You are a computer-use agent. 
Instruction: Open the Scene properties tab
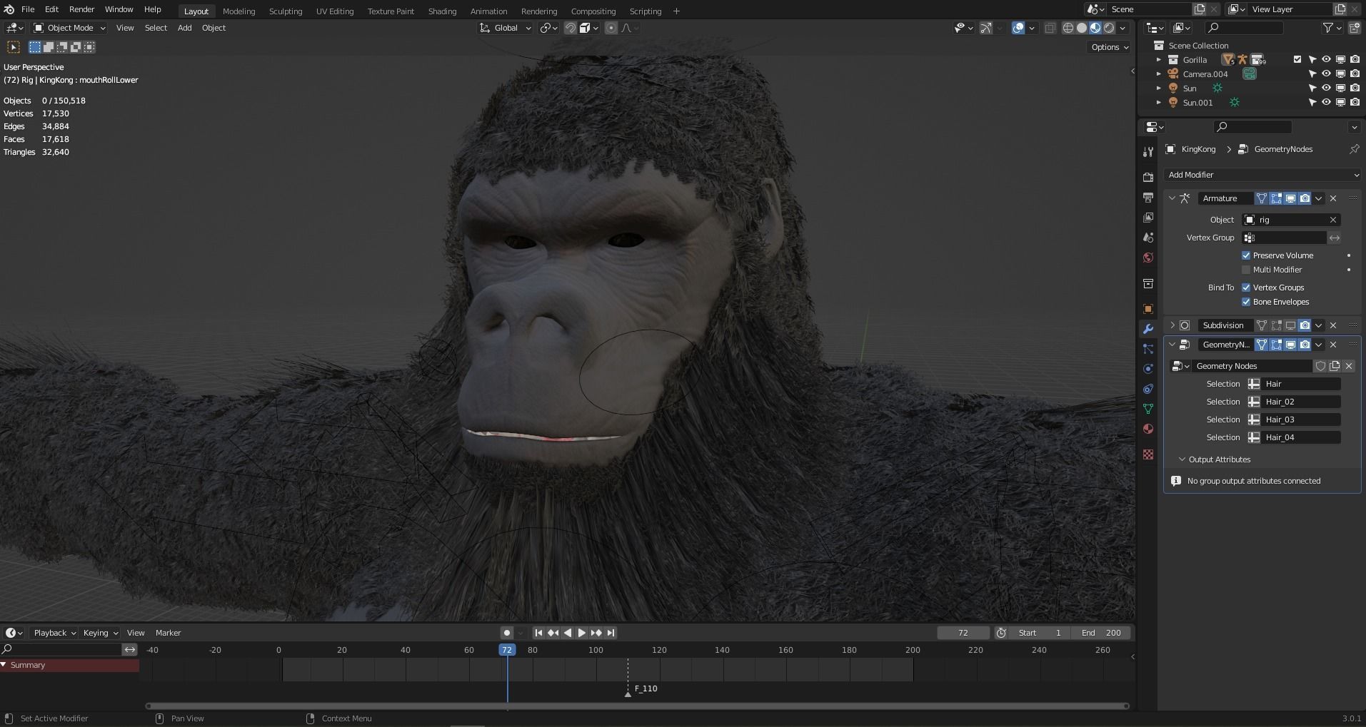[x=1148, y=238]
